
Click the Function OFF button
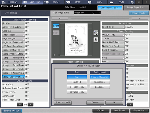click(63, 103)
